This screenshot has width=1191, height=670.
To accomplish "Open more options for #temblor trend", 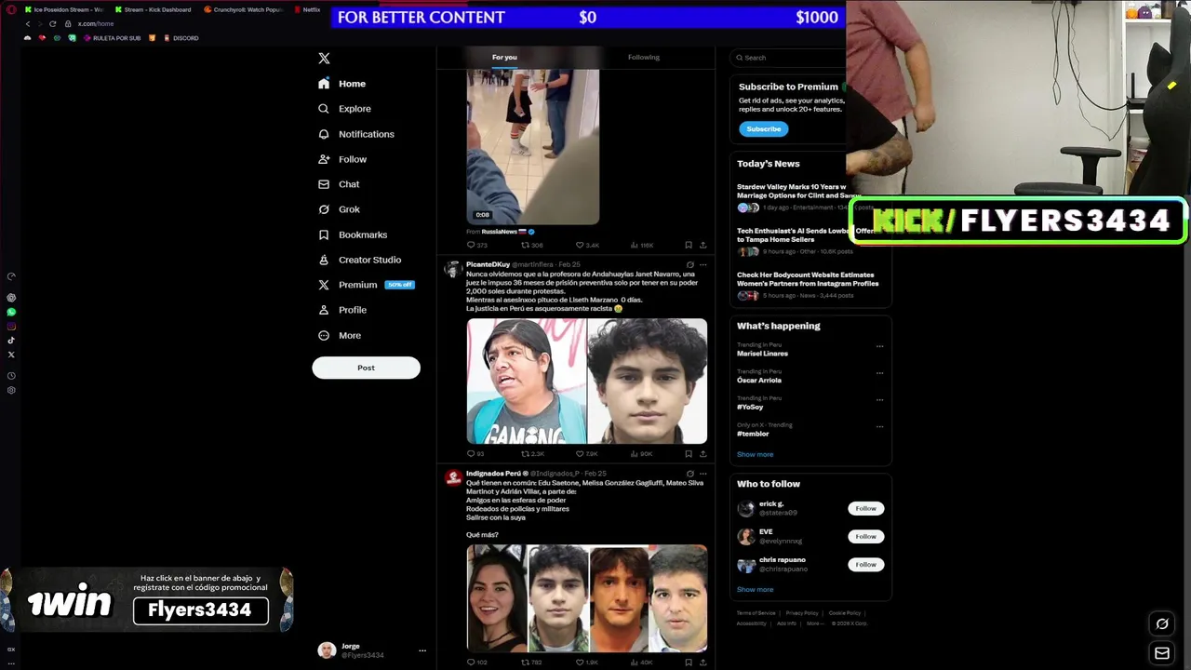I will tap(879, 427).
